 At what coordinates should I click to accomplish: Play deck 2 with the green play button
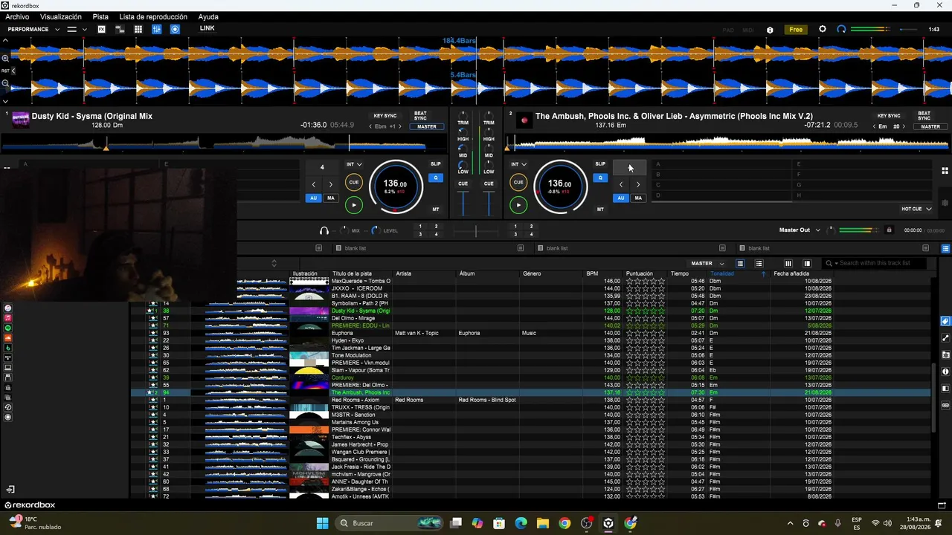coord(518,204)
